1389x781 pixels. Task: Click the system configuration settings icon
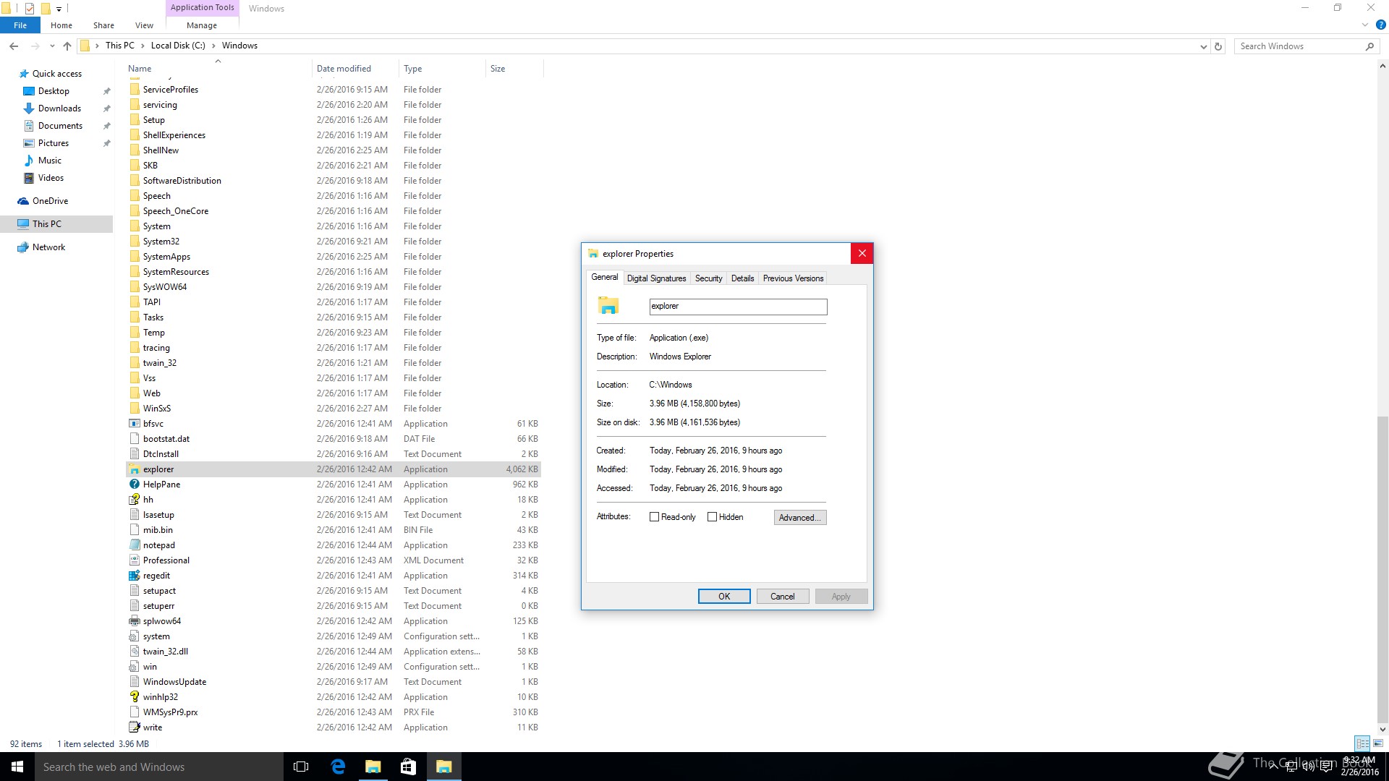134,636
